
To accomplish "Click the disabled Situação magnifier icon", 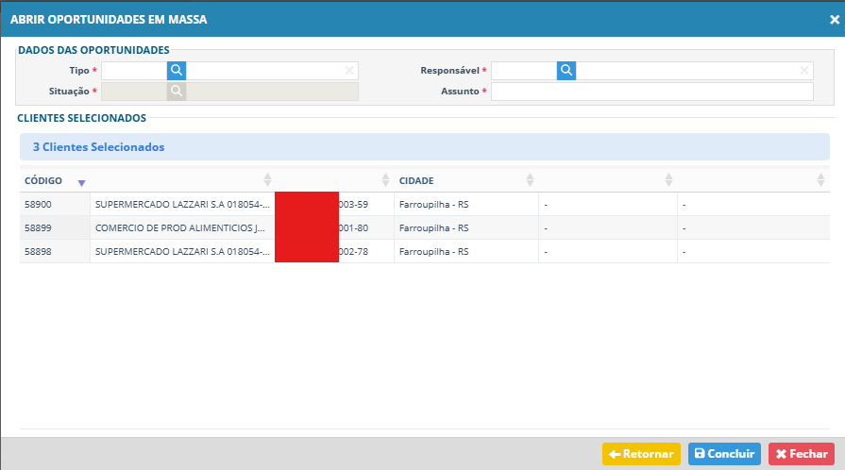I will coord(177,92).
